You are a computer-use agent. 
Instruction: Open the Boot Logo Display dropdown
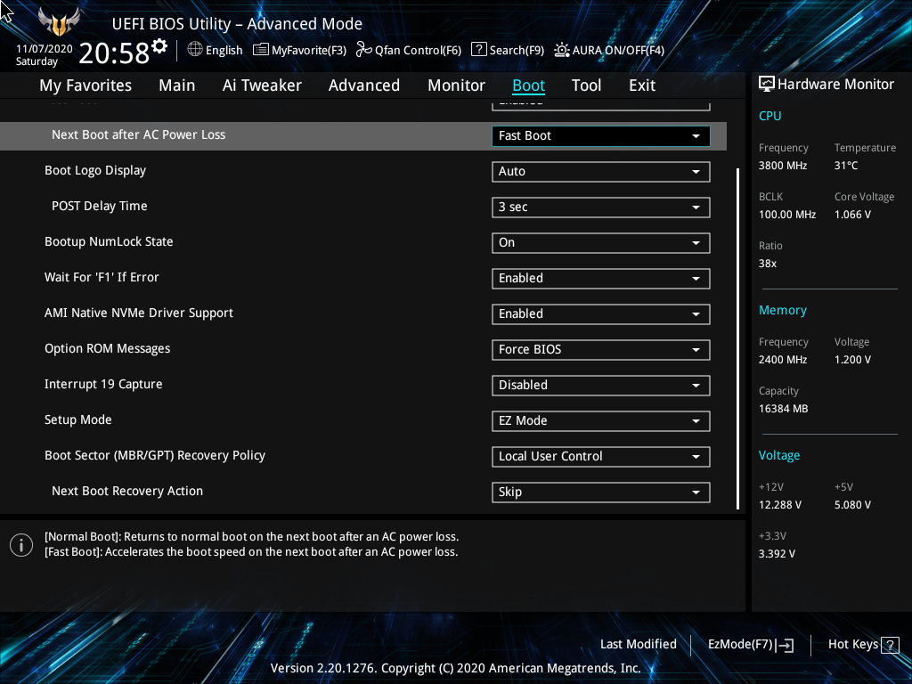tap(601, 172)
